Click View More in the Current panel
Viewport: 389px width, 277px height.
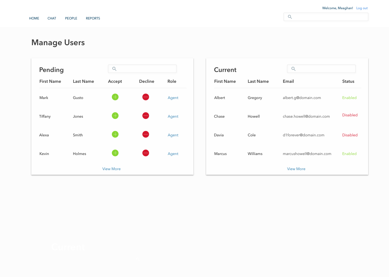pyautogui.click(x=296, y=169)
